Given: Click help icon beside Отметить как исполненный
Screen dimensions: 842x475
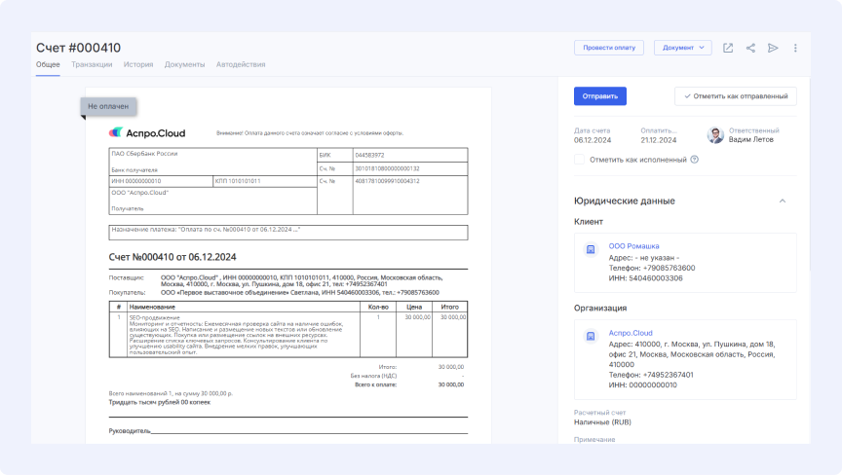Looking at the screenshot, I should (695, 160).
